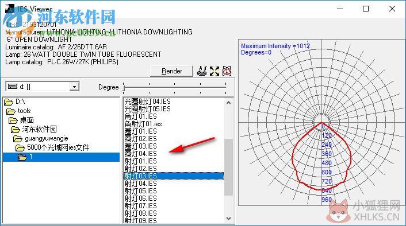Click the Render button
Viewport: 406px width, 226px height.
point(172,71)
